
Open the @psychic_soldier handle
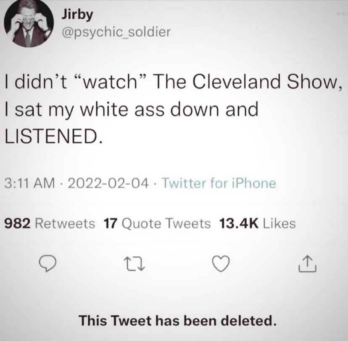coord(116,32)
